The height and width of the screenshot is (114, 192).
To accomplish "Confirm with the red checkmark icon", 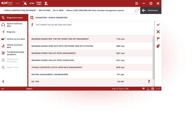I will [x=158, y=25].
